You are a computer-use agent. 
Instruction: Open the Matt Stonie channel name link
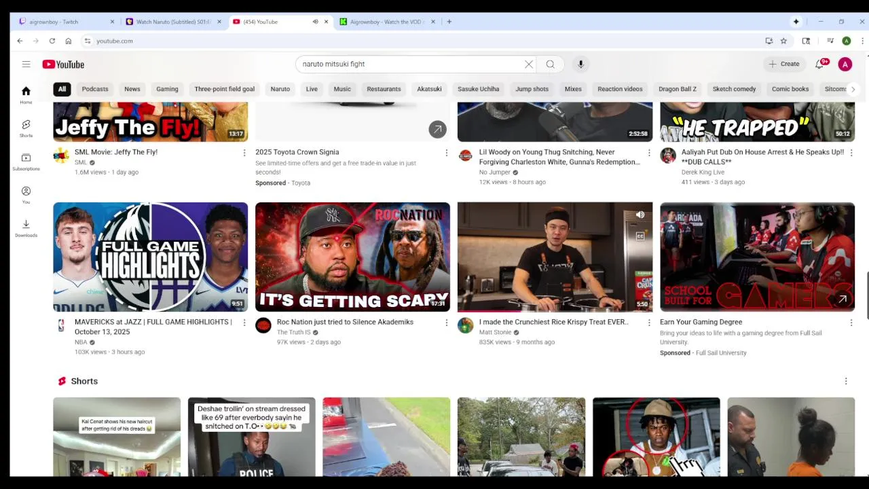[x=495, y=332]
